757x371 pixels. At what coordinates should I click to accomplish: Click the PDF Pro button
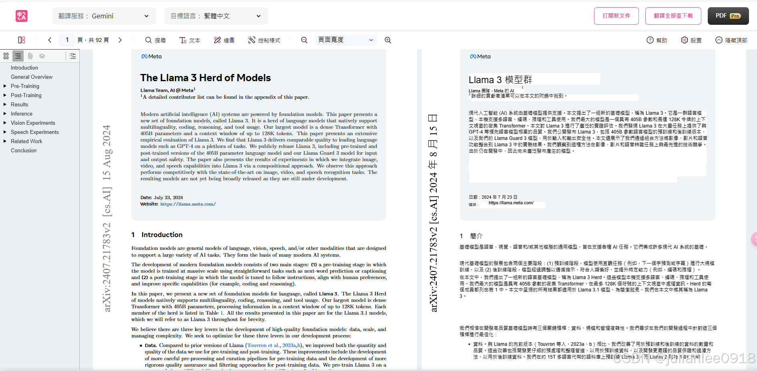point(728,16)
